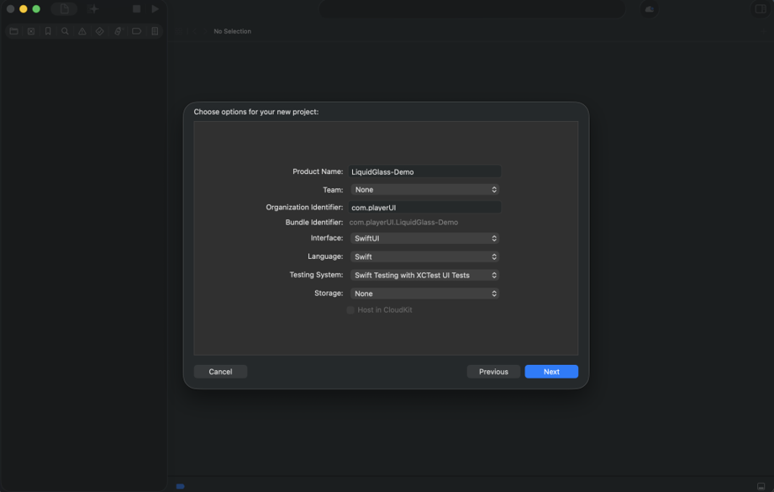Screen dimensions: 774x492
Task: Open the Report navigator icon
Action: 155,31
